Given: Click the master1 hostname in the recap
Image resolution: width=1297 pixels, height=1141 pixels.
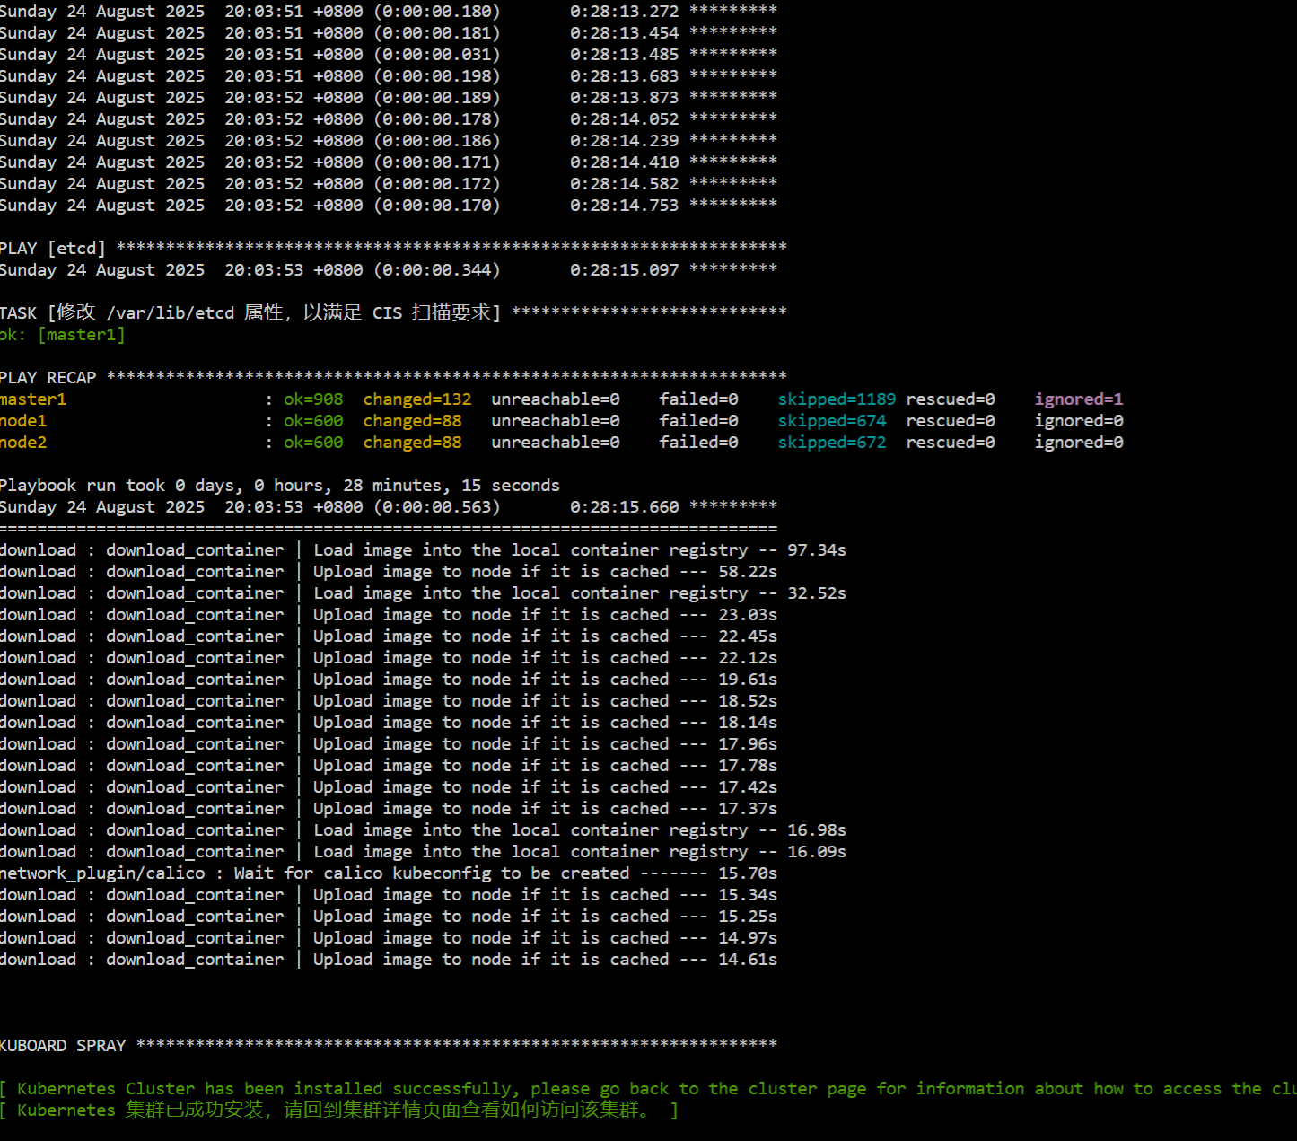Looking at the screenshot, I should [x=33, y=399].
